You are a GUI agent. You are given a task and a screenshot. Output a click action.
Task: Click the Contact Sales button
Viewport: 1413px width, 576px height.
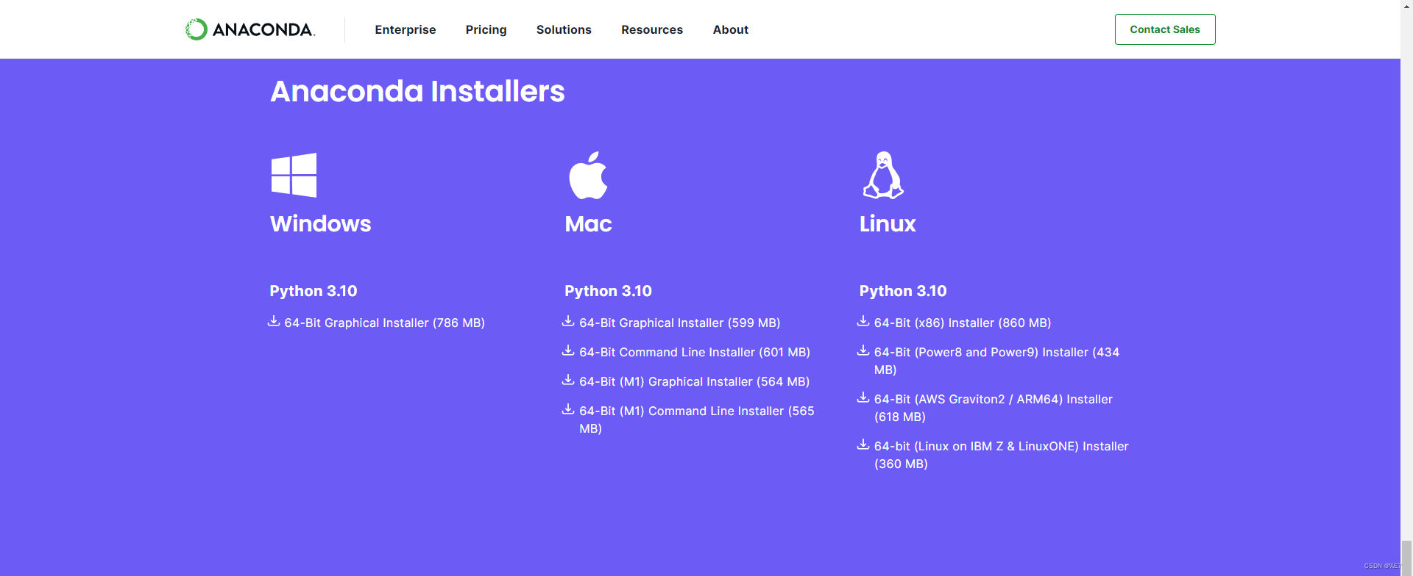pyautogui.click(x=1165, y=29)
